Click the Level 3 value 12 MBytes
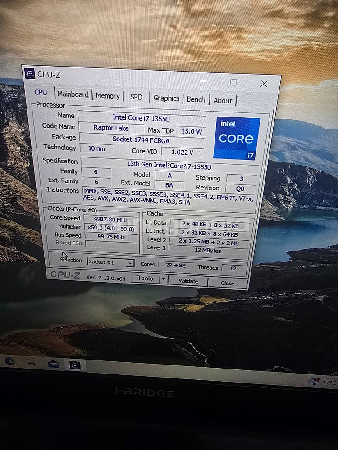The width and height of the screenshot is (338, 450). click(208, 250)
